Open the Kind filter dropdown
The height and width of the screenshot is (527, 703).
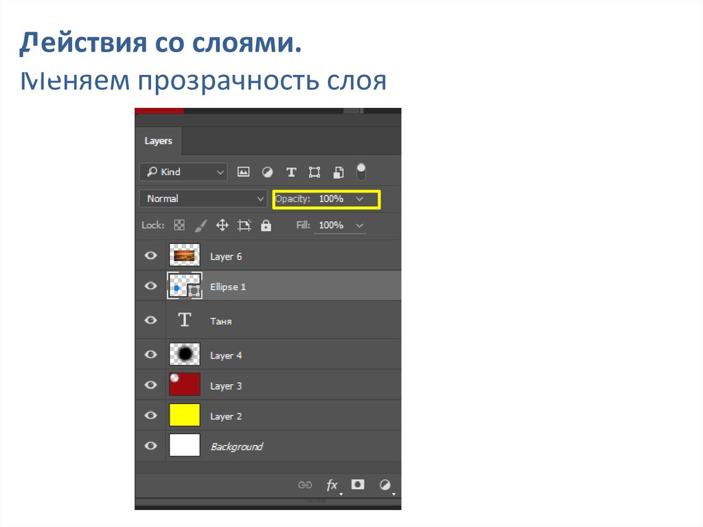(x=183, y=172)
